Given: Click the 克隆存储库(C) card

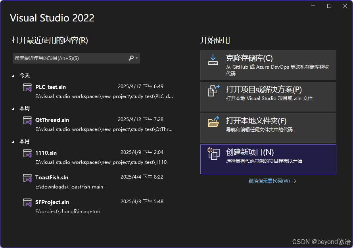Looking at the screenshot, I should 268,65.
